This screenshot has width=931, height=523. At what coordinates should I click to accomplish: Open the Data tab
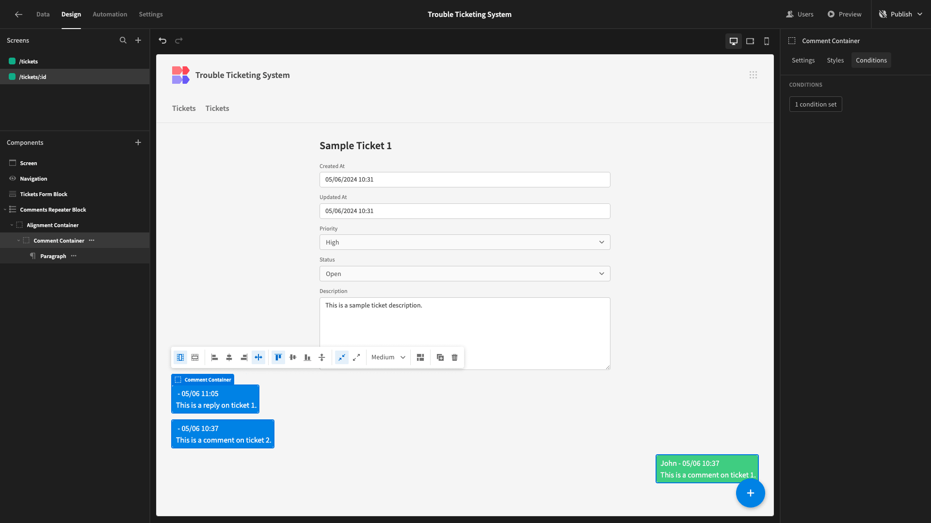(43, 15)
